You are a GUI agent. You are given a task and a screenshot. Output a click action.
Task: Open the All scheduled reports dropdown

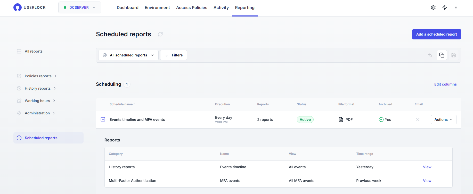[x=128, y=55]
